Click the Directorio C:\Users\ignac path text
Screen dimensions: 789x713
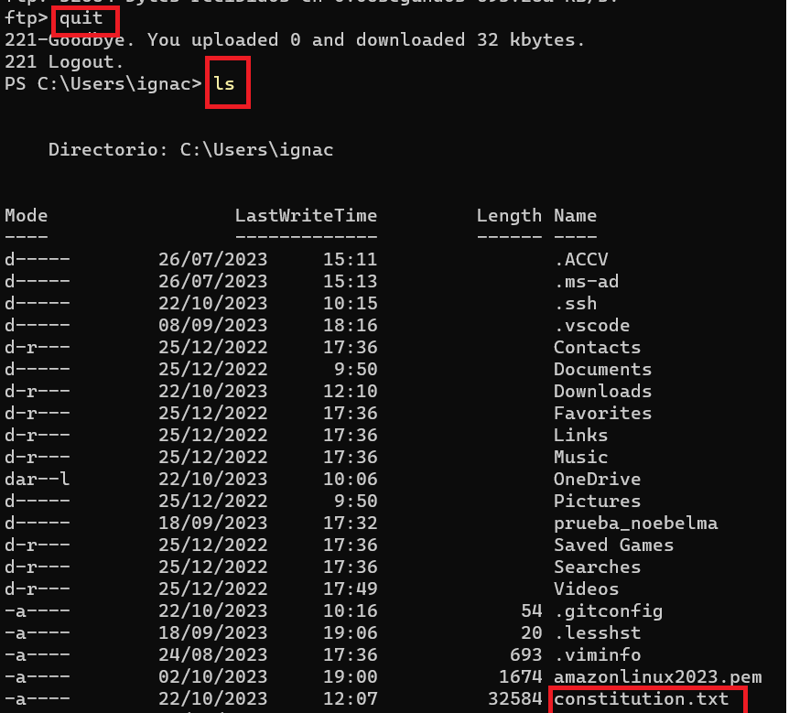click(x=190, y=150)
